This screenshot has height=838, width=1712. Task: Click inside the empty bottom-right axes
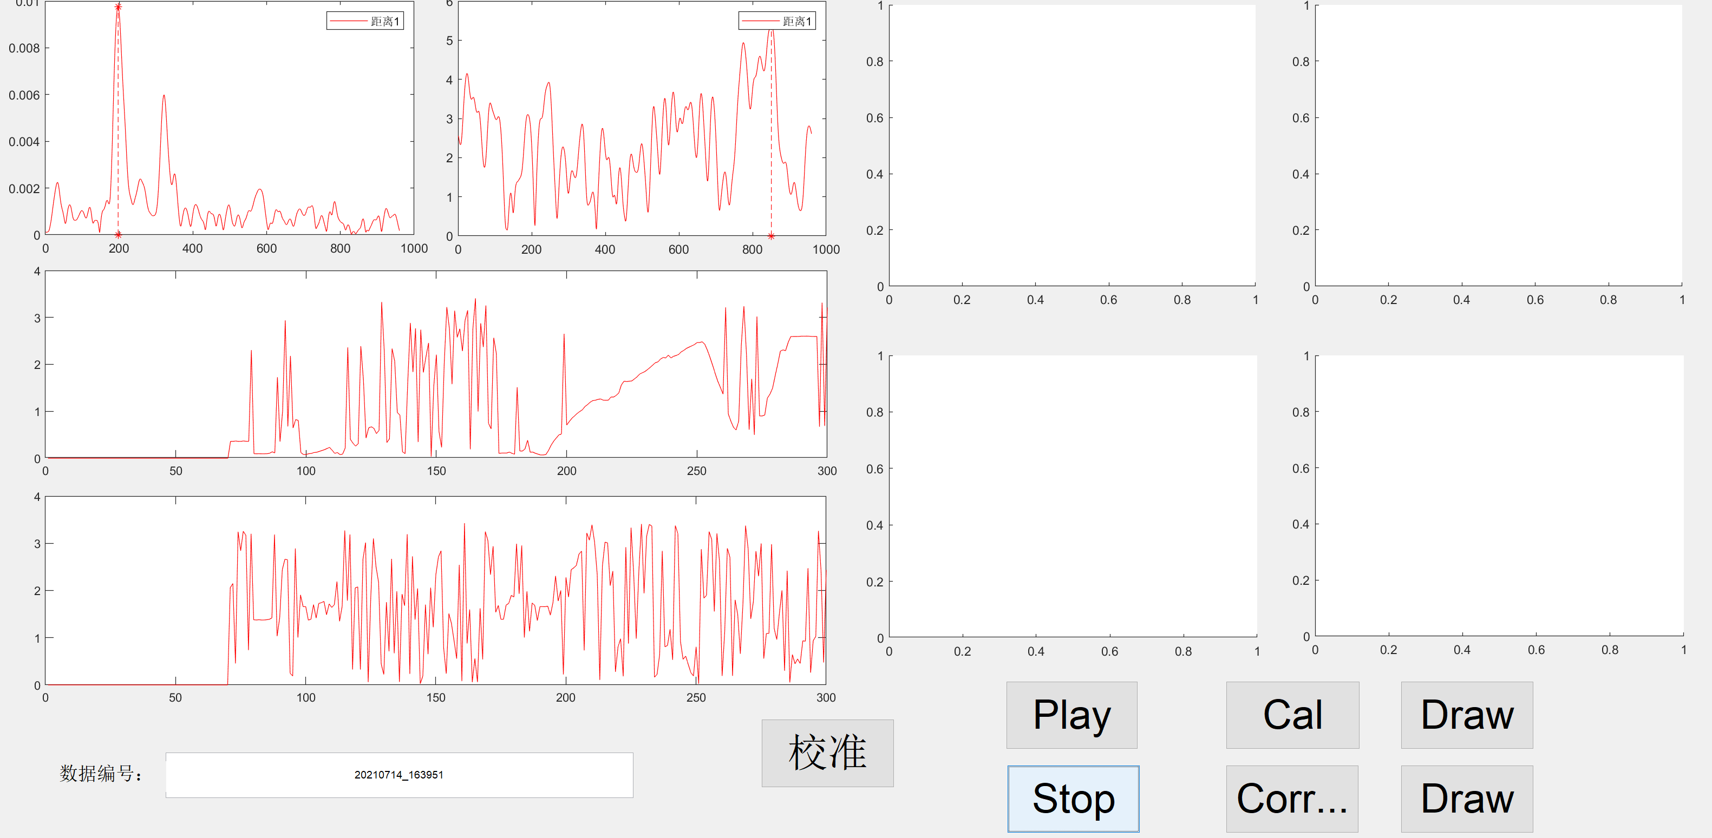(x=1499, y=496)
